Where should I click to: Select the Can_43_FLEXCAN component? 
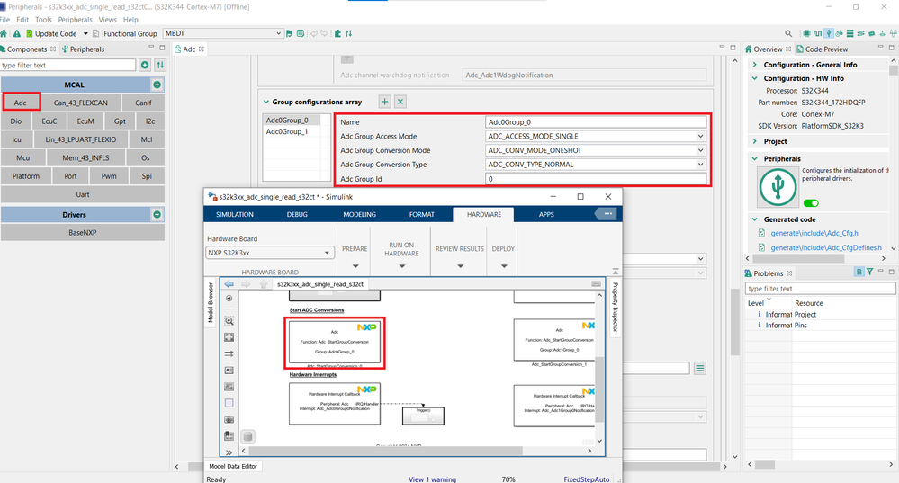[81, 103]
